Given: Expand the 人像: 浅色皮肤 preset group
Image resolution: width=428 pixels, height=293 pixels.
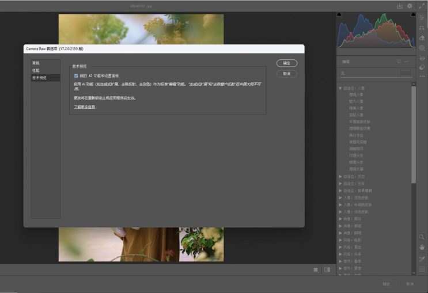Looking at the screenshot, I should [340, 212].
